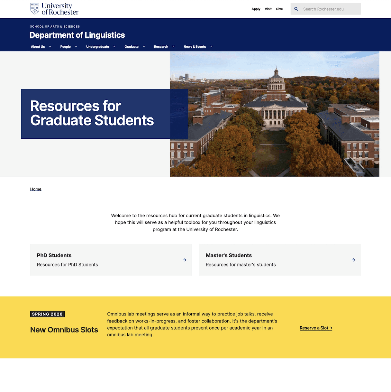Image resolution: width=391 pixels, height=392 pixels.
Task: Open the People menu item
Action: pos(66,47)
